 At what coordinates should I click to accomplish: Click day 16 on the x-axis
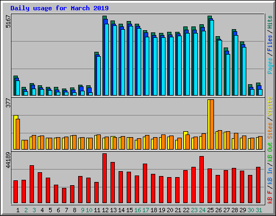click(137, 210)
